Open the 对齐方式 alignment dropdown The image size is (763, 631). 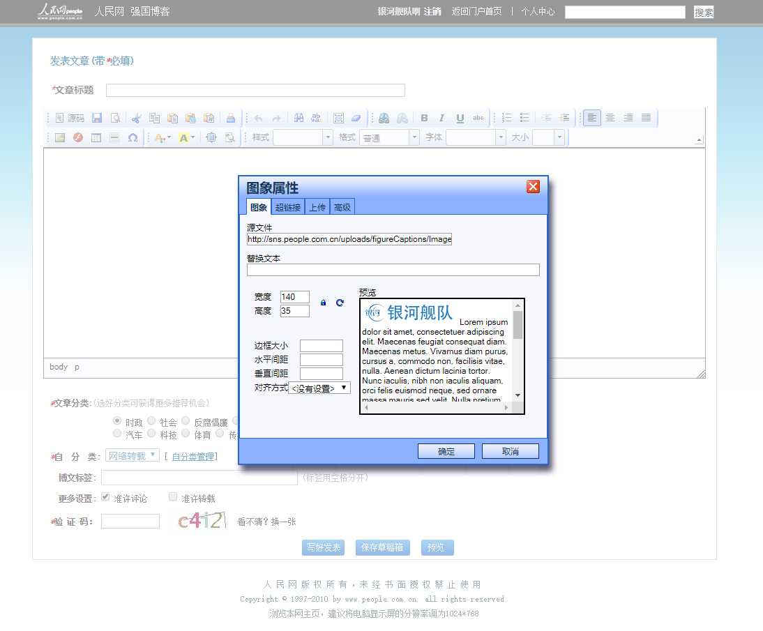[319, 388]
